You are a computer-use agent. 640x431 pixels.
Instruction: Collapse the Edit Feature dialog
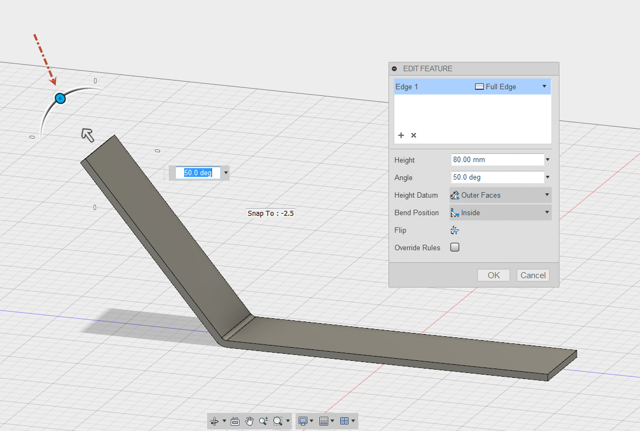point(395,69)
